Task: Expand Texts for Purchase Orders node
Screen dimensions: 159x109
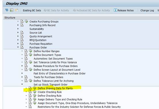Action: [22, 77]
